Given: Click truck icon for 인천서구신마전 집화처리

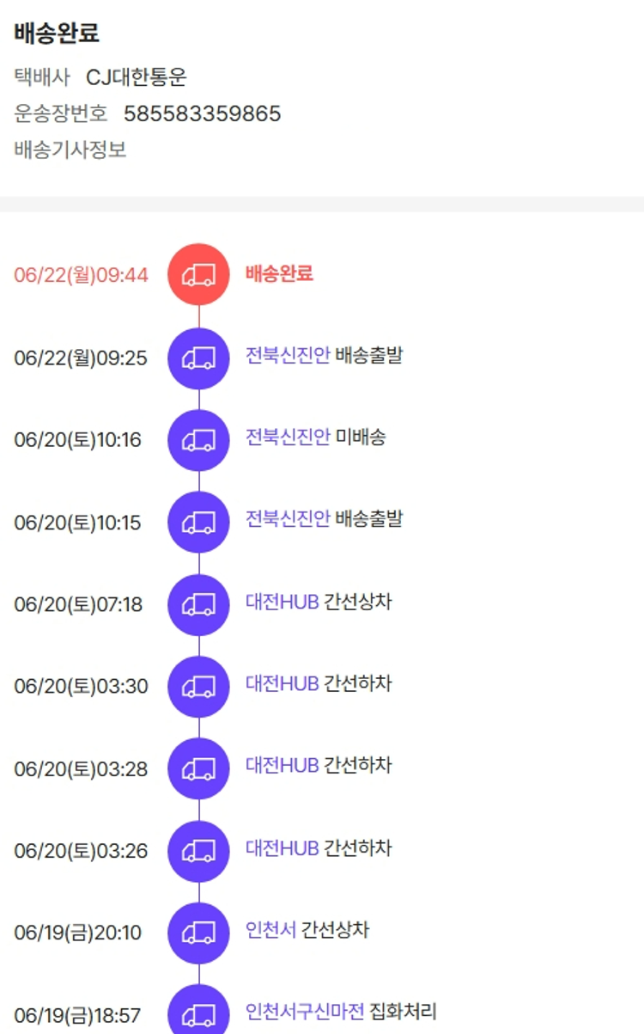Looking at the screenshot, I should point(198,1013).
